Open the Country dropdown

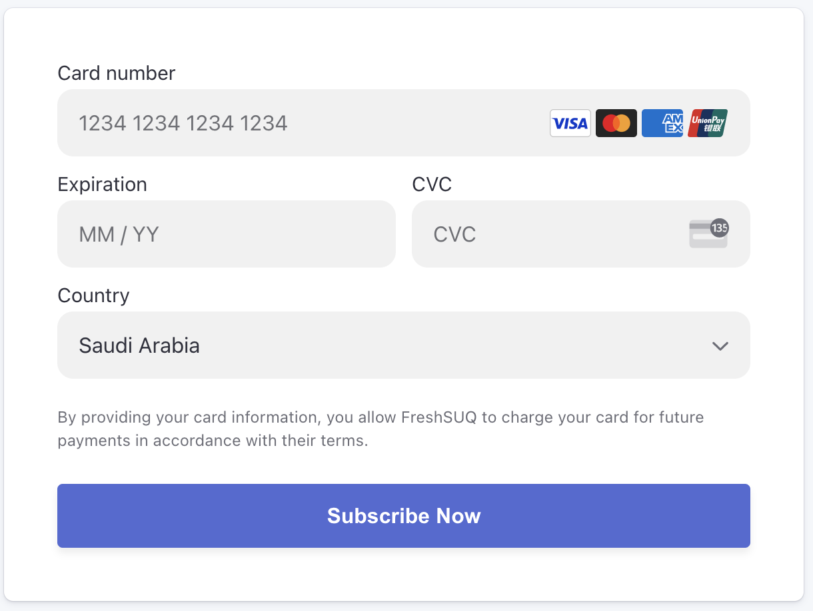click(x=404, y=345)
